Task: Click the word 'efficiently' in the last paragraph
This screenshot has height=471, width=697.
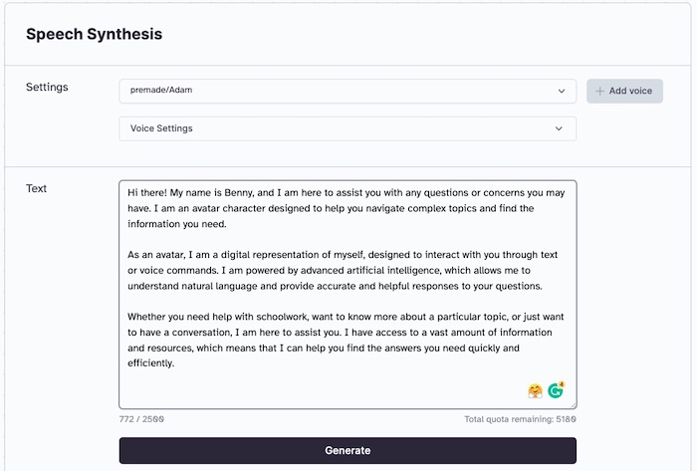Action: point(150,363)
